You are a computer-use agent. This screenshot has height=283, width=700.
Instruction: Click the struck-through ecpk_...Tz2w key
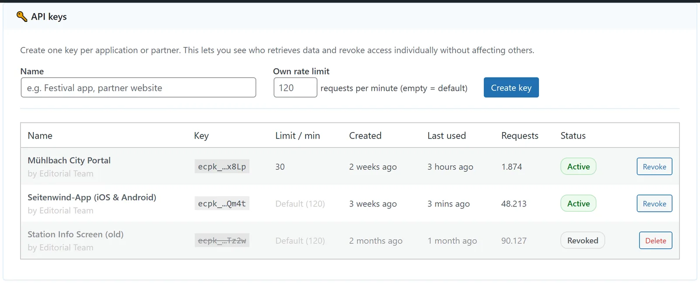(x=222, y=241)
